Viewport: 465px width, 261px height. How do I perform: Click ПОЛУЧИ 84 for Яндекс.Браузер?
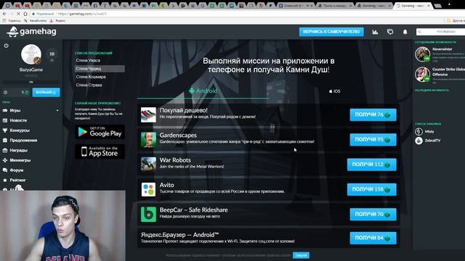[x=373, y=238]
